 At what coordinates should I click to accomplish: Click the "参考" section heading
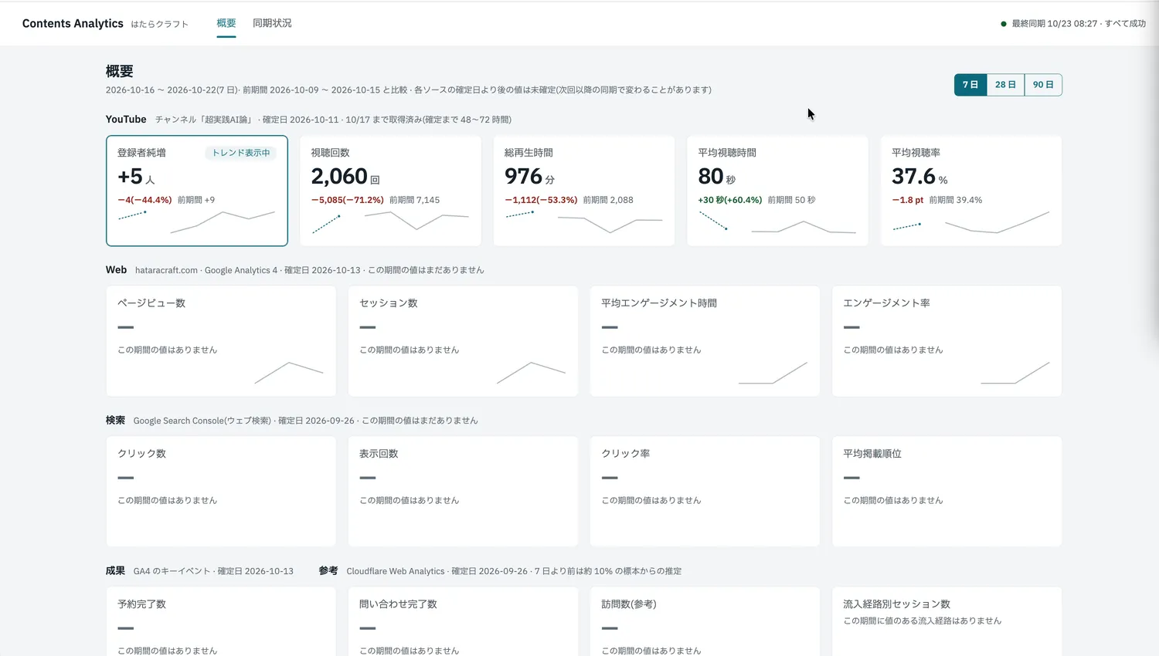click(x=328, y=571)
